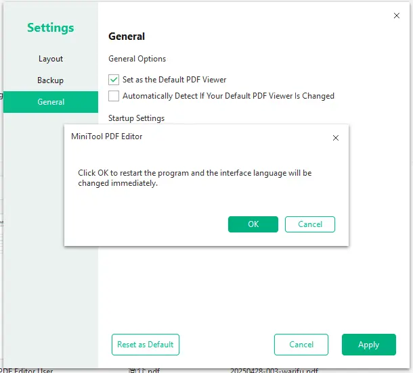Cancel the Settings changes
This screenshot has width=413, height=373.
pyautogui.click(x=301, y=345)
